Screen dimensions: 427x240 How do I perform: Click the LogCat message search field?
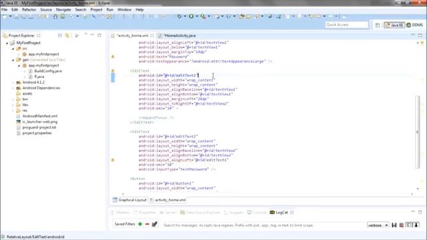(264, 225)
